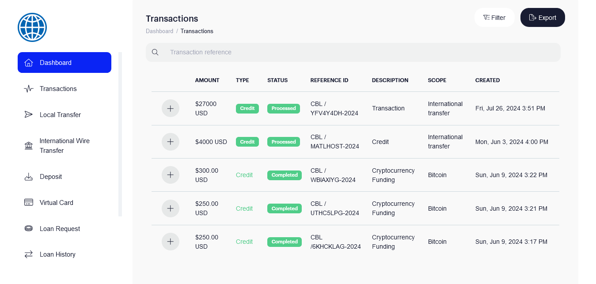This screenshot has height=284, width=596.
Task: Click the globe logo icon
Action: pyautogui.click(x=32, y=27)
